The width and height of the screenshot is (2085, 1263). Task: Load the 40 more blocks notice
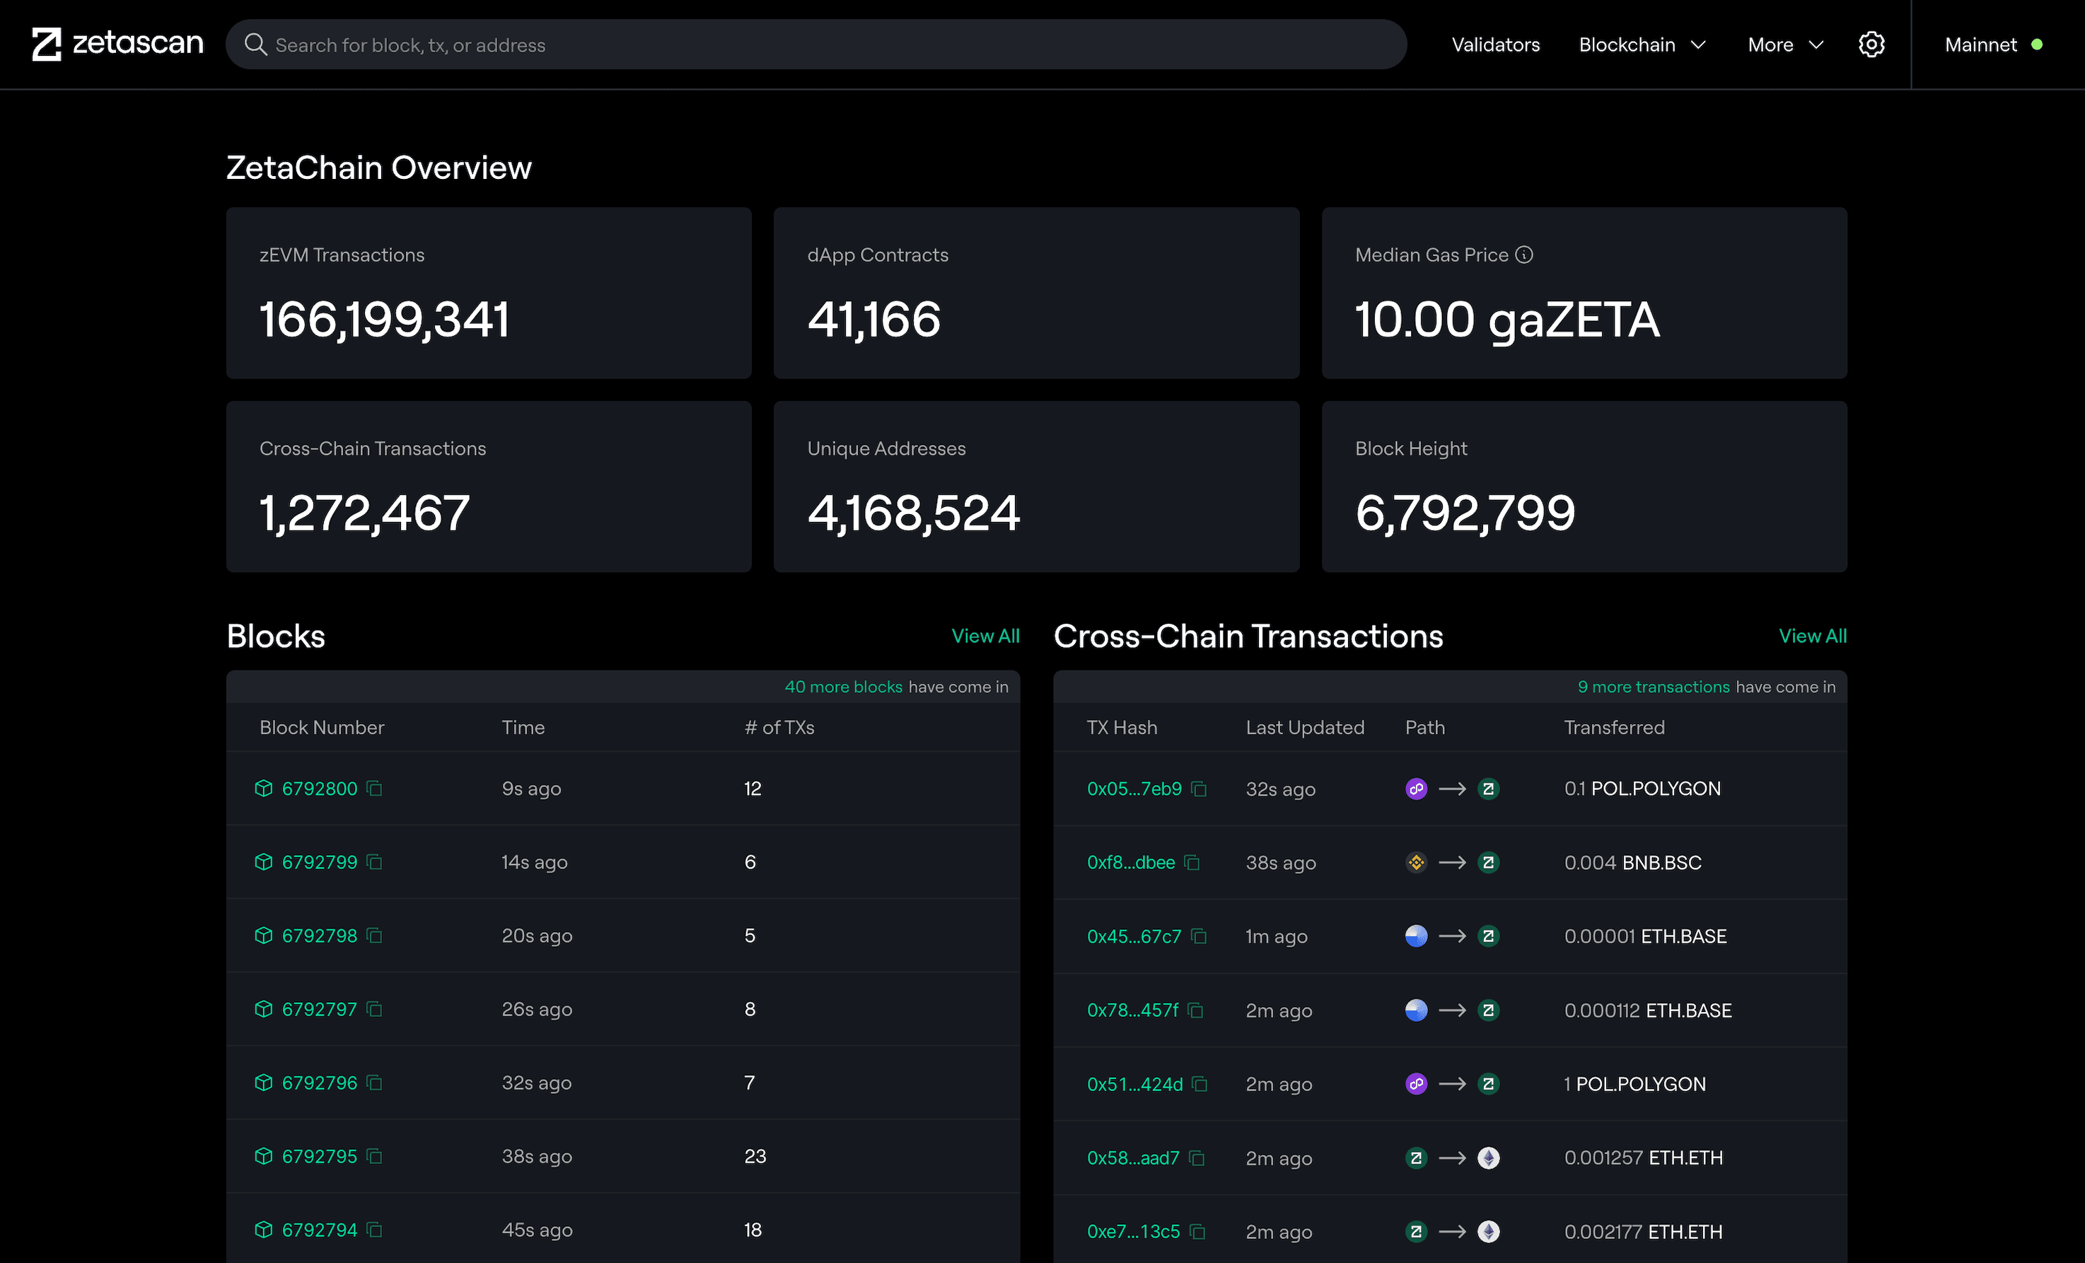(x=843, y=687)
